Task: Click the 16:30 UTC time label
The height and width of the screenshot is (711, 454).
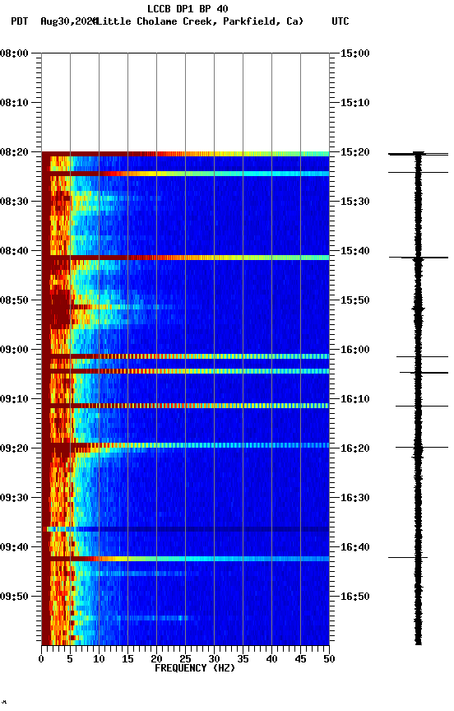Action: (x=354, y=497)
